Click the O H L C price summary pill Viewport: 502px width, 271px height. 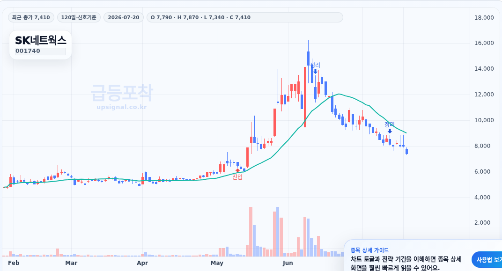click(244, 17)
